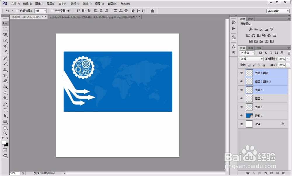
Task: Select the Pen tool
Action: click(5, 104)
